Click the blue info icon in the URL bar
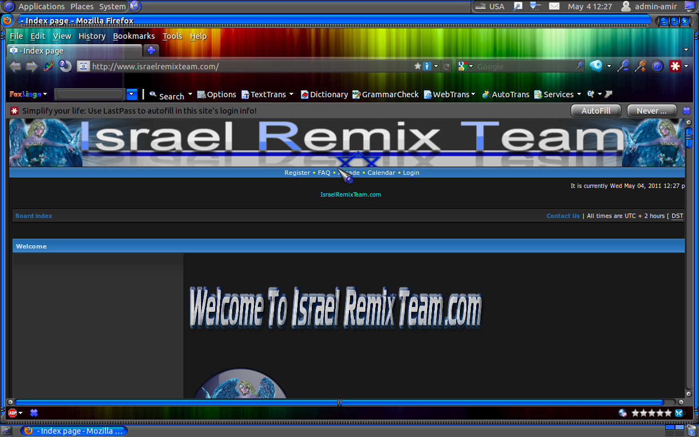 (427, 66)
